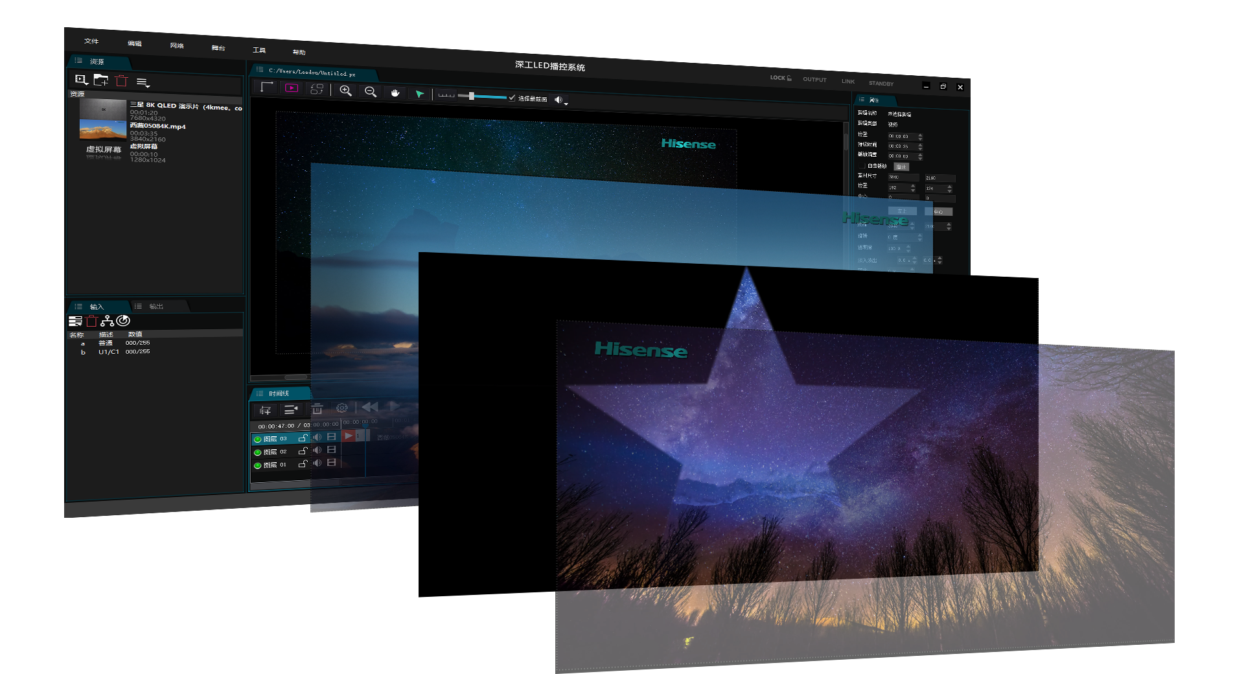Click the network topology icon in 输入 panel

107,321
